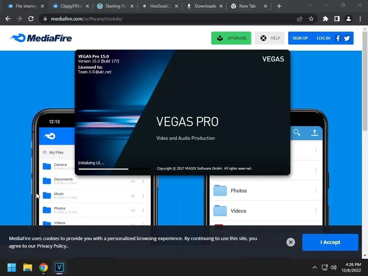This screenshot has width=368, height=276.
Task: Log in with the Twitter icon
Action: click(347, 38)
